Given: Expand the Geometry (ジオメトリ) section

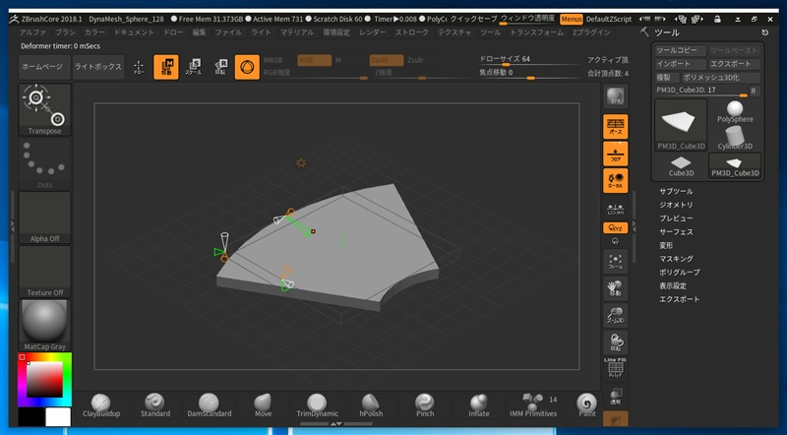Looking at the screenshot, I should [x=676, y=205].
